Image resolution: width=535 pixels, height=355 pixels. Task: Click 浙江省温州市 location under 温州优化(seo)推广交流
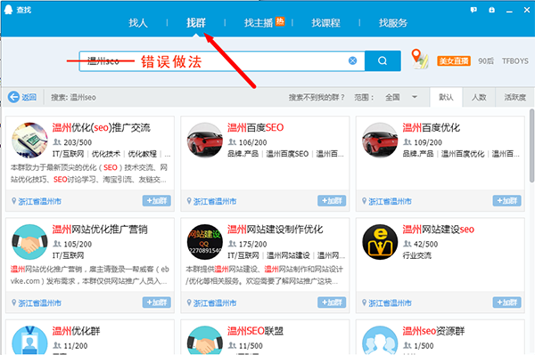point(39,201)
